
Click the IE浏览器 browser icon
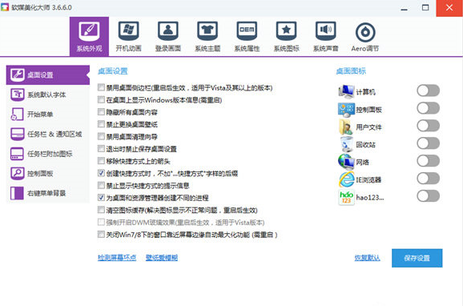point(346,179)
